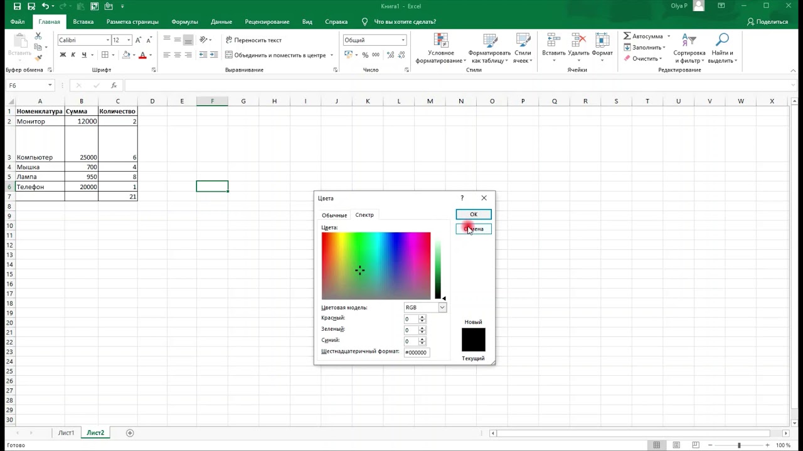
Task: Apply the red font color
Action: click(x=142, y=55)
